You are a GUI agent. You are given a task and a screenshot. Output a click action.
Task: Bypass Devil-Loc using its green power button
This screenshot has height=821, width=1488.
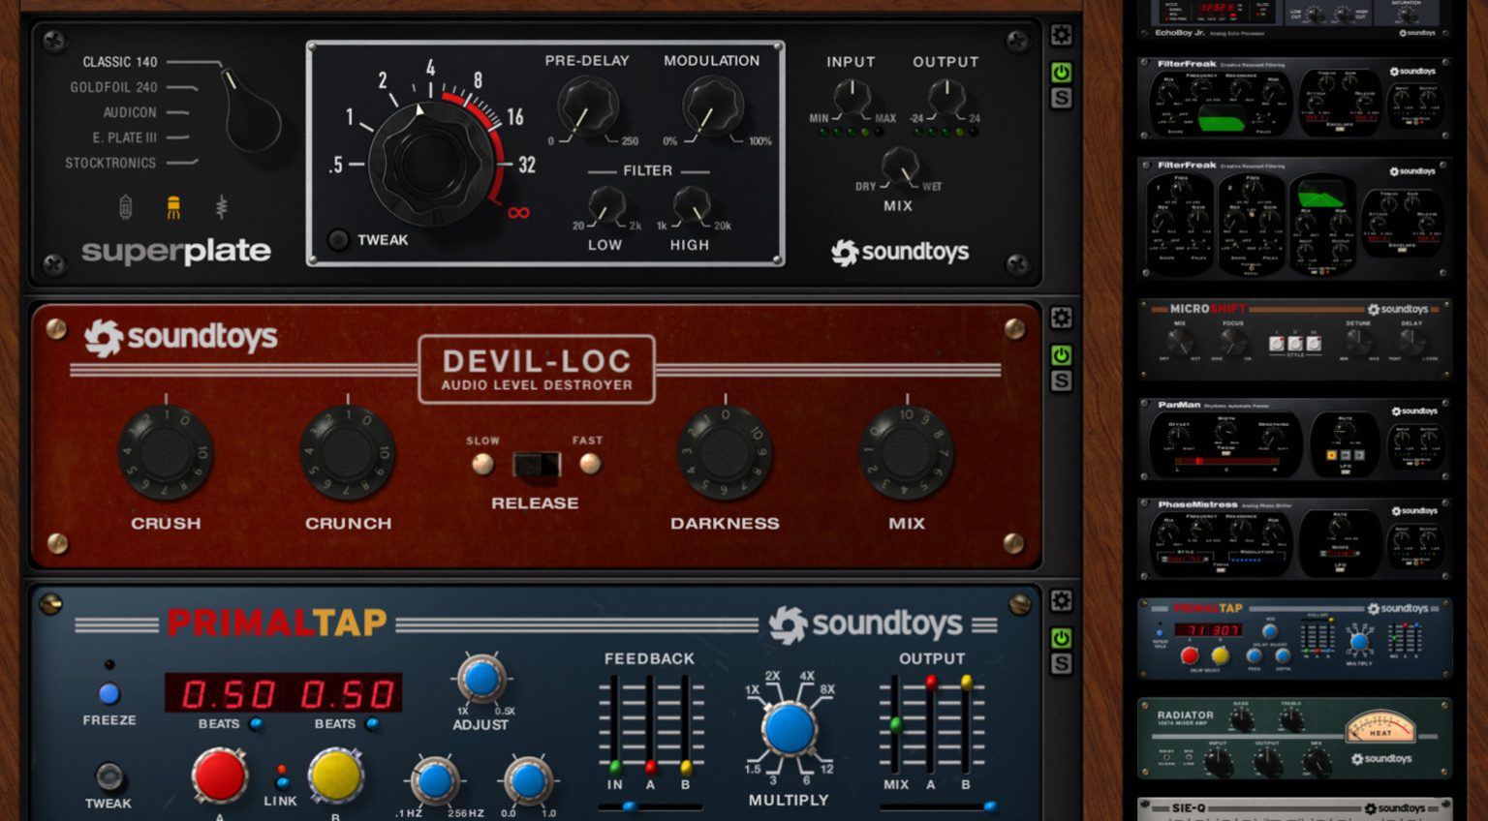[x=1061, y=355]
